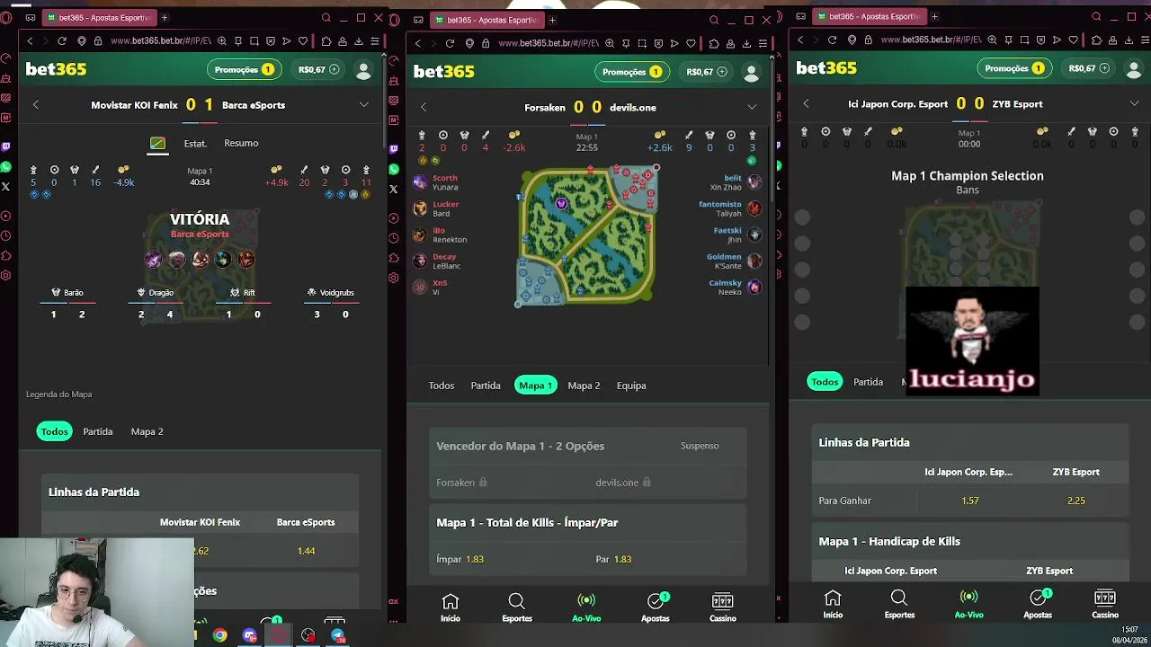Open Cassino in the Ici Japon window bottom bar
The width and height of the screenshot is (1151, 647).
pos(1105,604)
